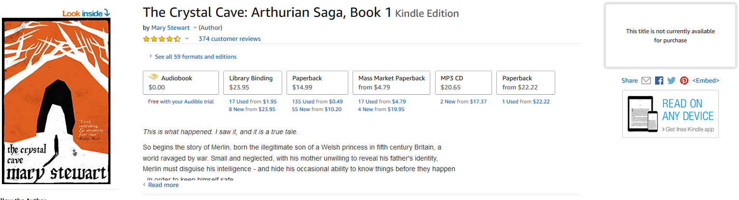Expand the star ratings breakdown chevron
Image resolution: width=739 pixels, height=200 pixels.
coord(187,39)
